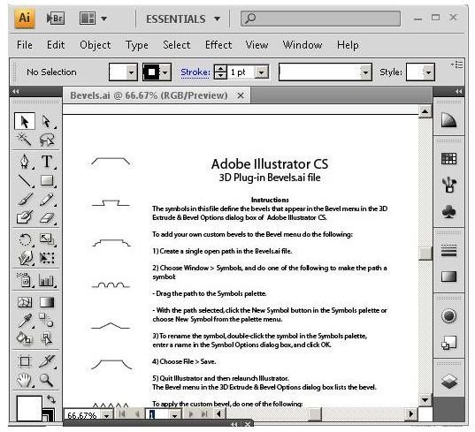This screenshot has height=432, width=475.
Task: Select the Free Transform tool
Action: 47,258
